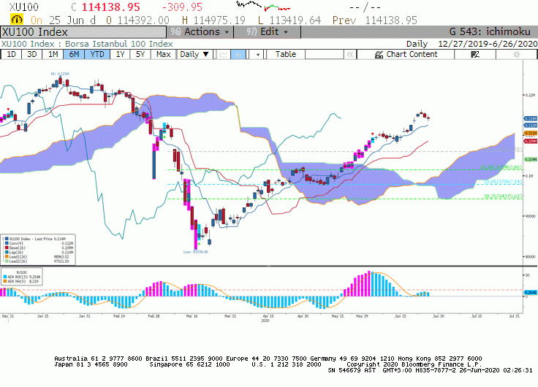The height and width of the screenshot is (387, 538).
Task: Click the 50.0% Fibonacci level label
Action: tap(503, 182)
